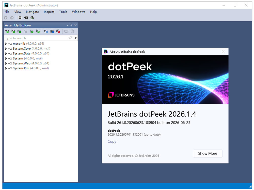The width and height of the screenshot is (254, 190).
Task: Click the disabled export project icon
Action: (72, 31)
